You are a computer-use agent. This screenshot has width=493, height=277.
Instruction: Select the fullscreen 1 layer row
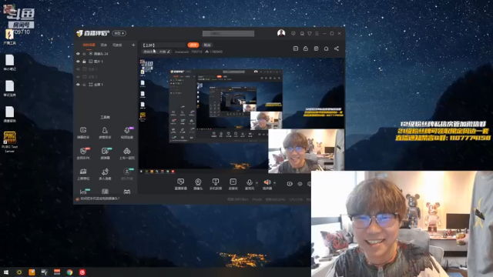[106, 85]
